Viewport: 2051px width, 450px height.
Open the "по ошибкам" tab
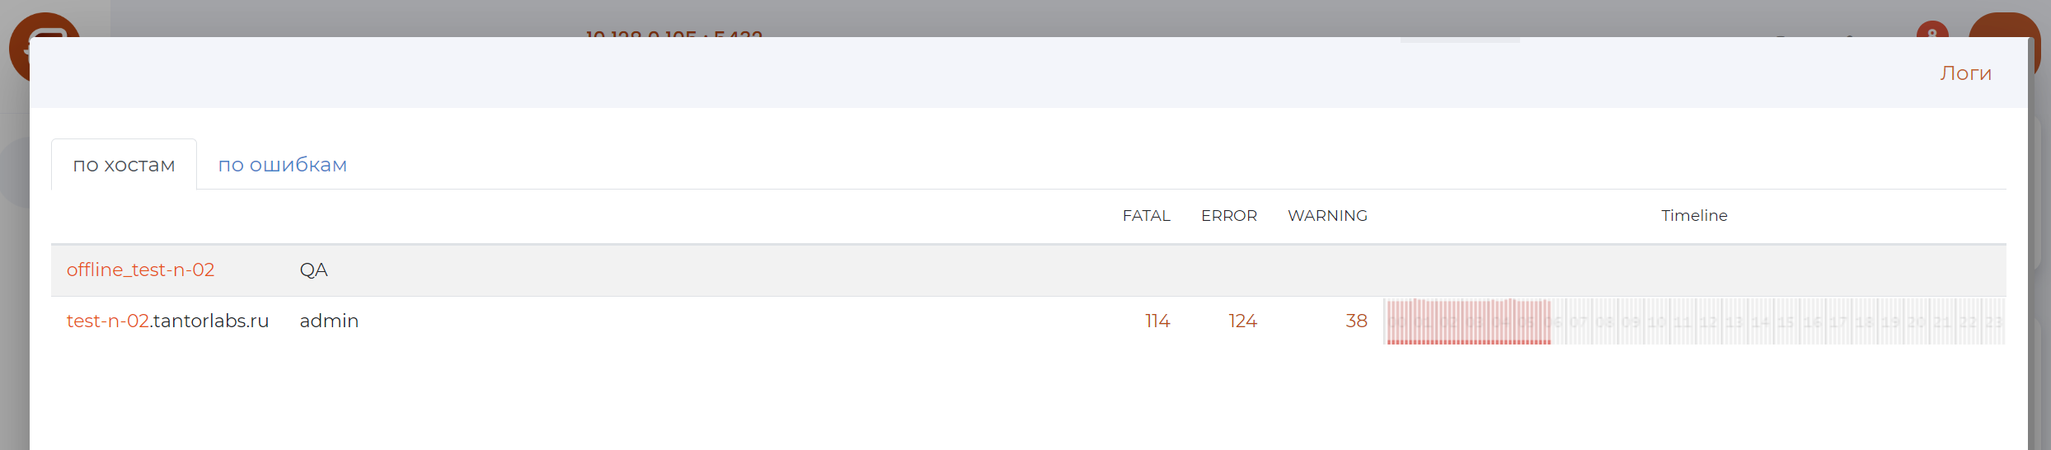[x=282, y=165]
